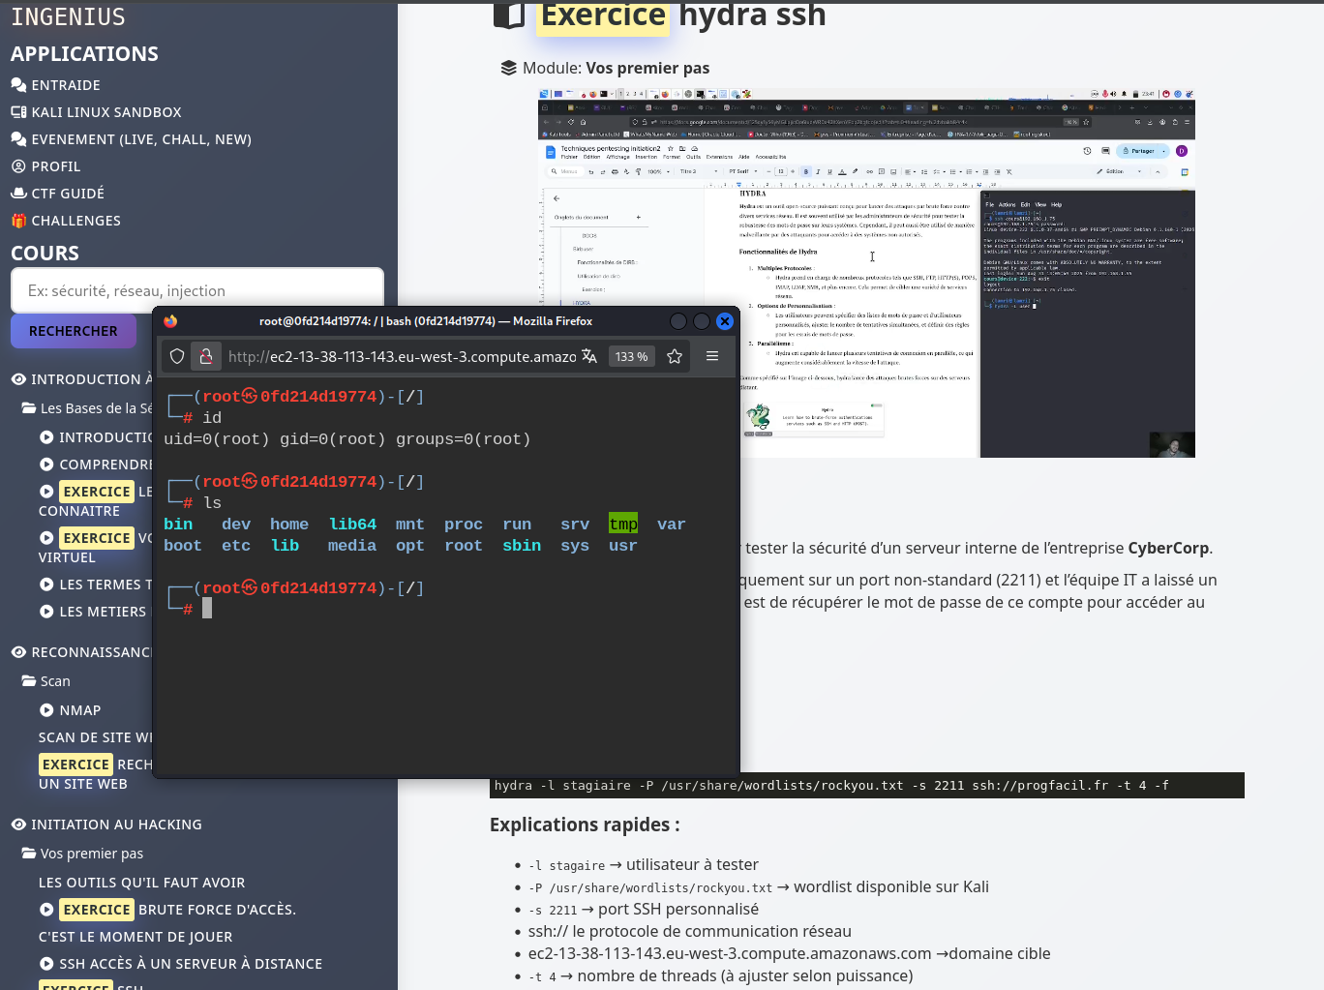The image size is (1324, 990).
Task: Reset the 133 % zoom level indicator
Action: pyautogui.click(x=631, y=357)
